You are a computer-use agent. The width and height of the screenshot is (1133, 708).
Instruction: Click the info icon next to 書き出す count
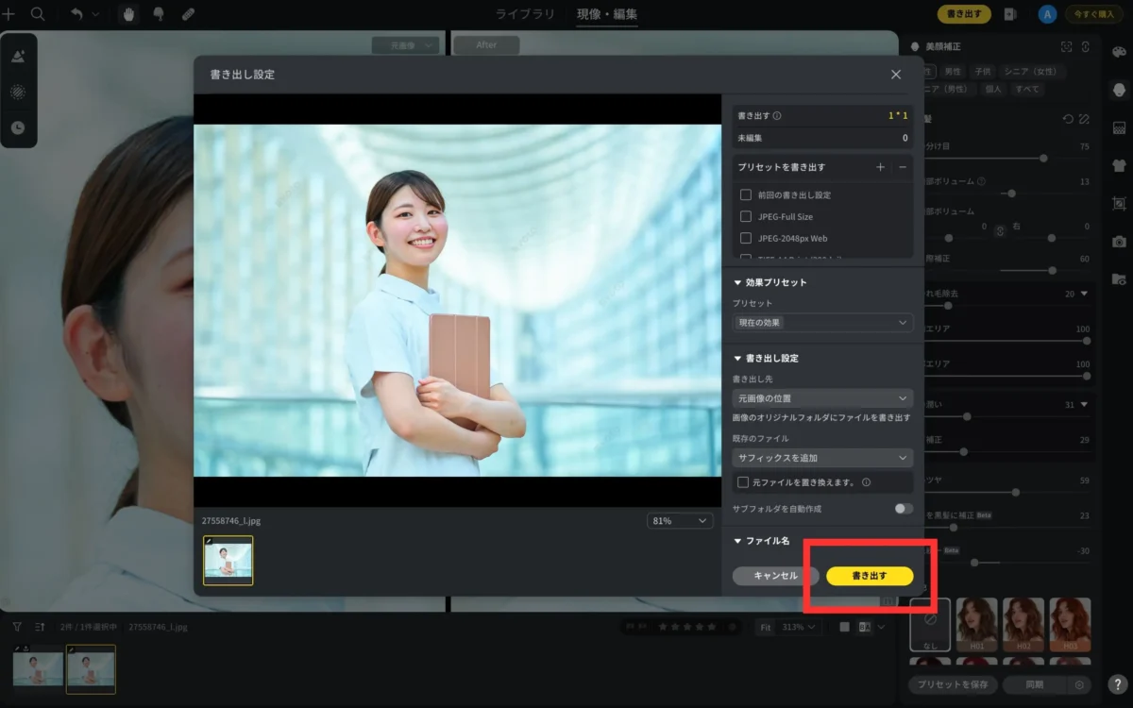777,116
